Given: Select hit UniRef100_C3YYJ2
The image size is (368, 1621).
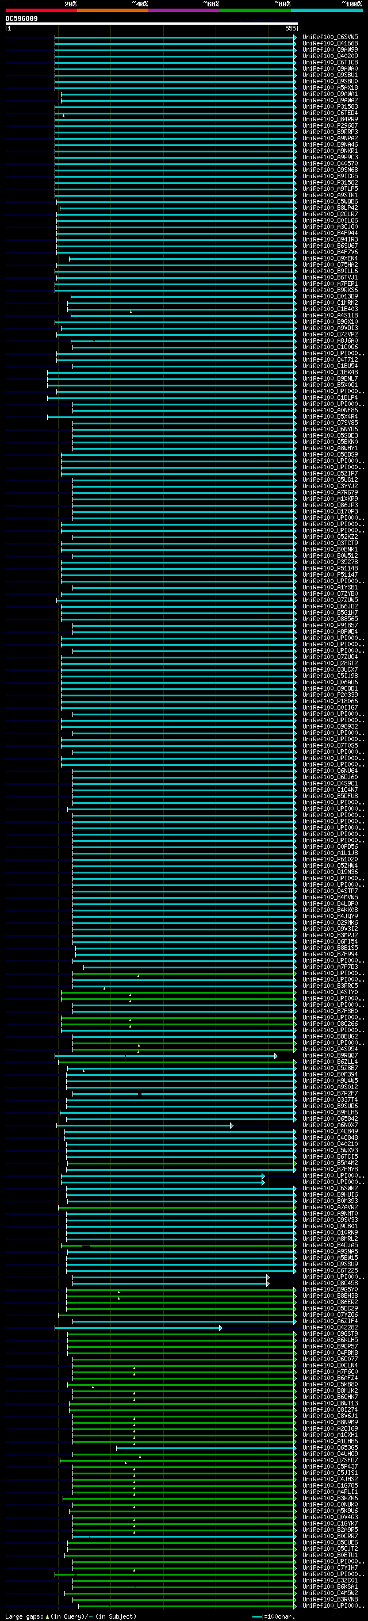Looking at the screenshot, I should coord(330,486).
